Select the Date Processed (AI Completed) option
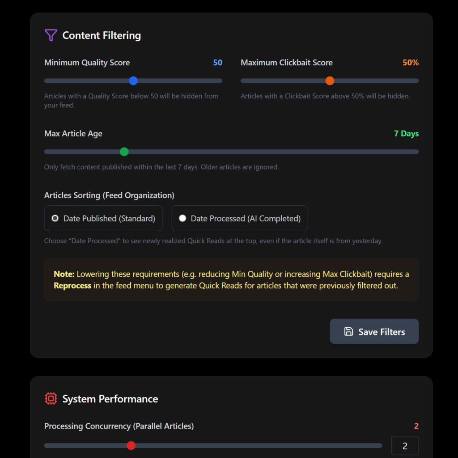This screenshot has width=458, height=458. pyautogui.click(x=240, y=218)
